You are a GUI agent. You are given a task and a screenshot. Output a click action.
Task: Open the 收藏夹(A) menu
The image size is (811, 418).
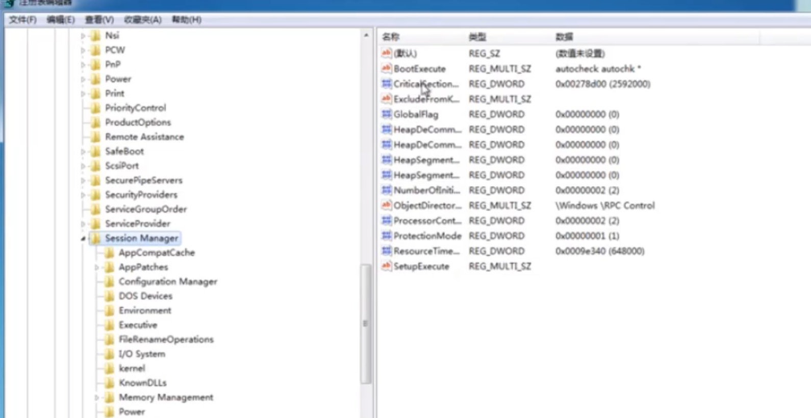tap(142, 19)
